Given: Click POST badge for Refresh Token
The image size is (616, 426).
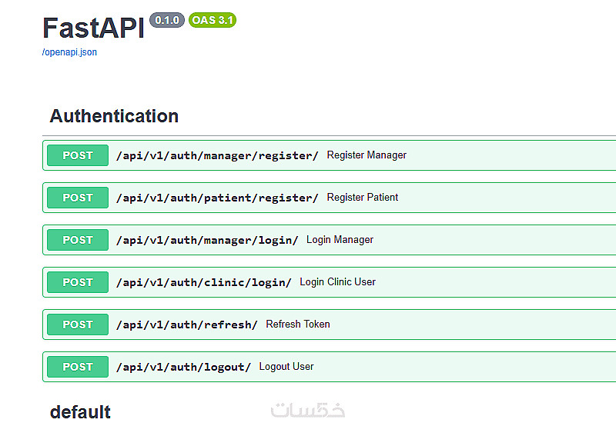Looking at the screenshot, I should [78, 324].
